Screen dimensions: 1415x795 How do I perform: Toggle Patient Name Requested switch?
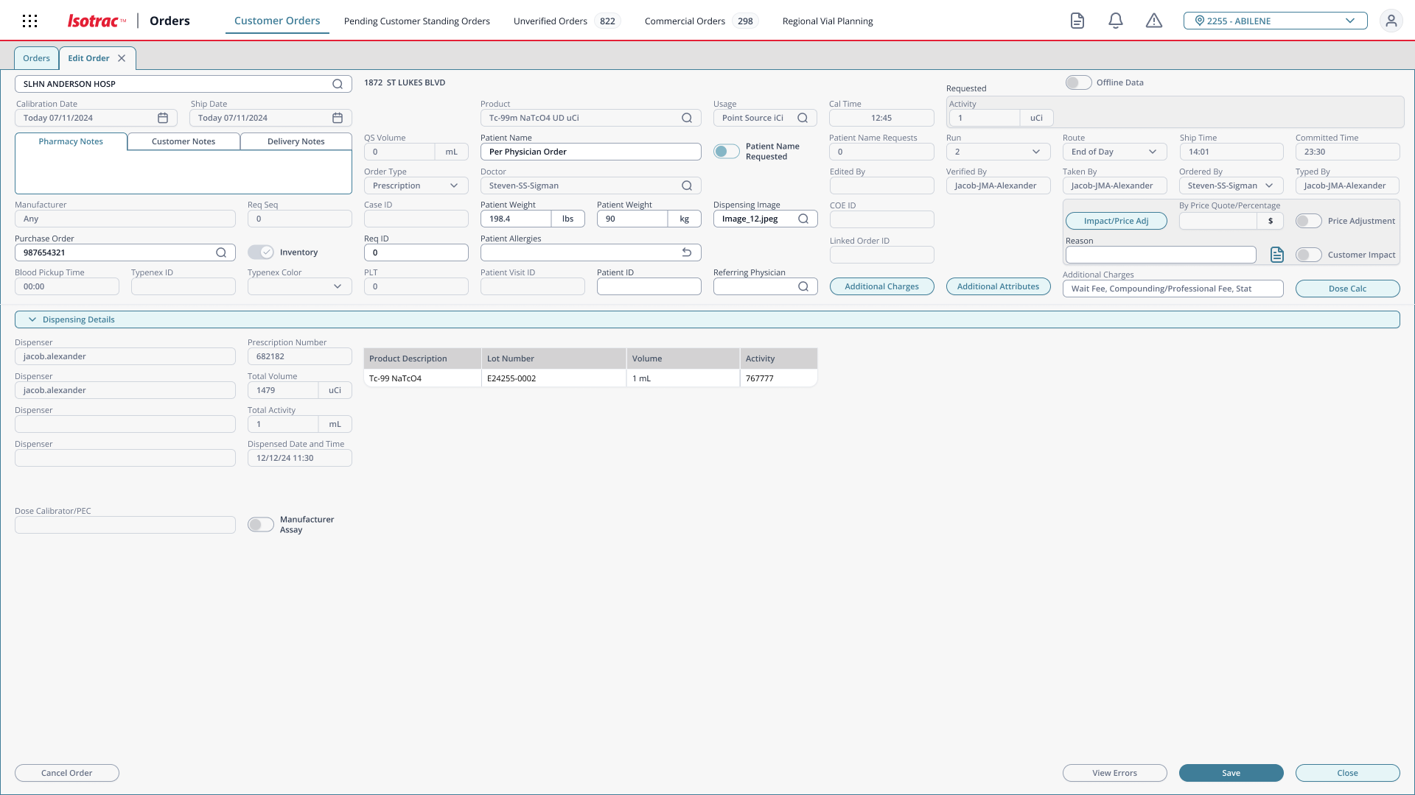[726, 152]
